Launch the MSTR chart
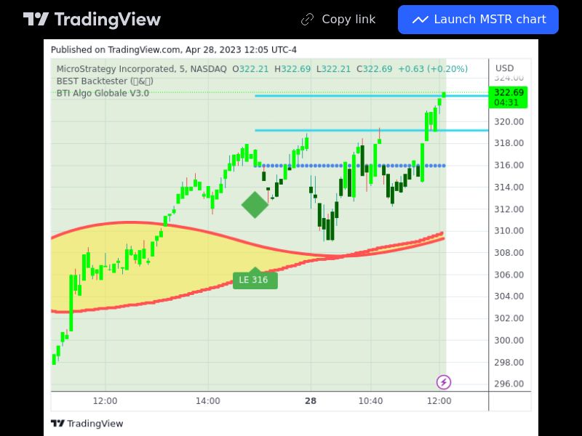Screen dimensions: 582x436 pyautogui.click(x=478, y=20)
